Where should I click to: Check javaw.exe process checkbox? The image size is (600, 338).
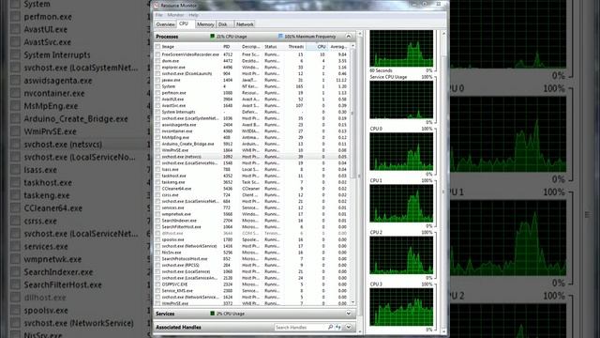157,80
